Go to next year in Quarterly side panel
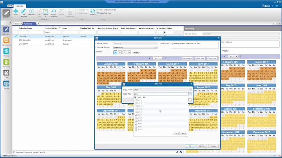The image size is (282, 158). (x=240, y=56)
